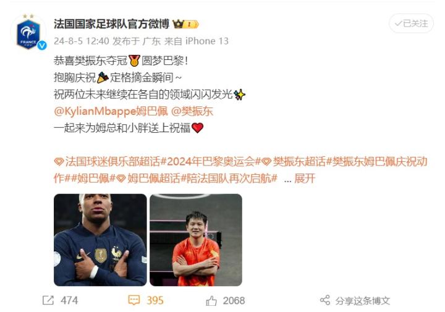Click the crown membership level badge
Screen dimensions: 445x312
185,24
